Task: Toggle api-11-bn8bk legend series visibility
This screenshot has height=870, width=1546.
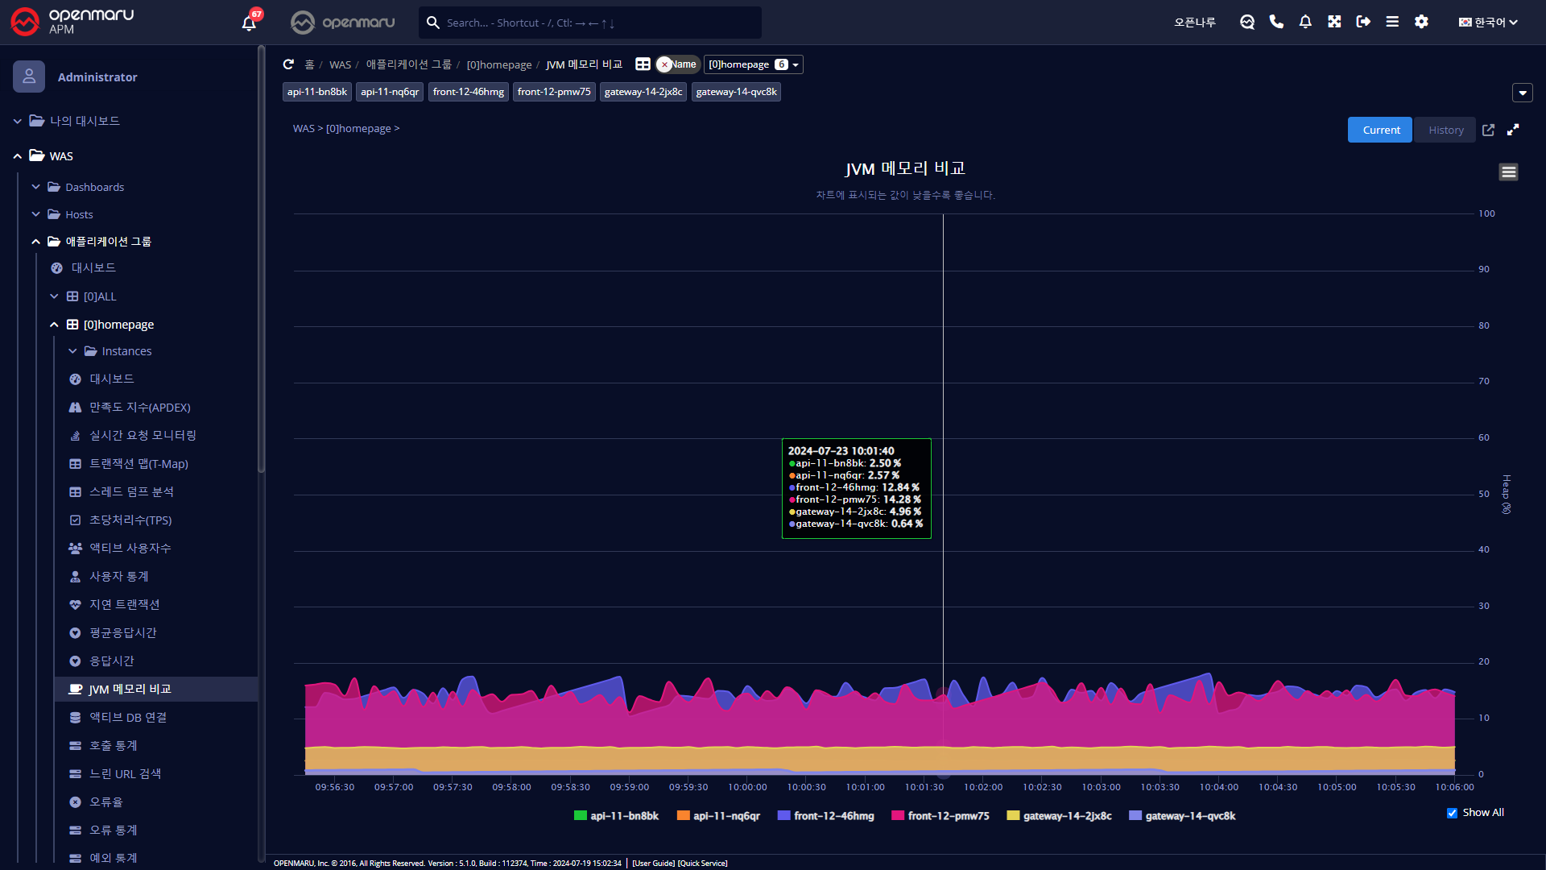Action: (616, 816)
